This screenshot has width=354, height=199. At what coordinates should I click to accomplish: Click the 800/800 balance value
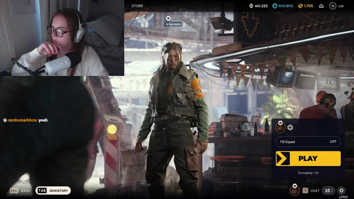click(x=286, y=6)
